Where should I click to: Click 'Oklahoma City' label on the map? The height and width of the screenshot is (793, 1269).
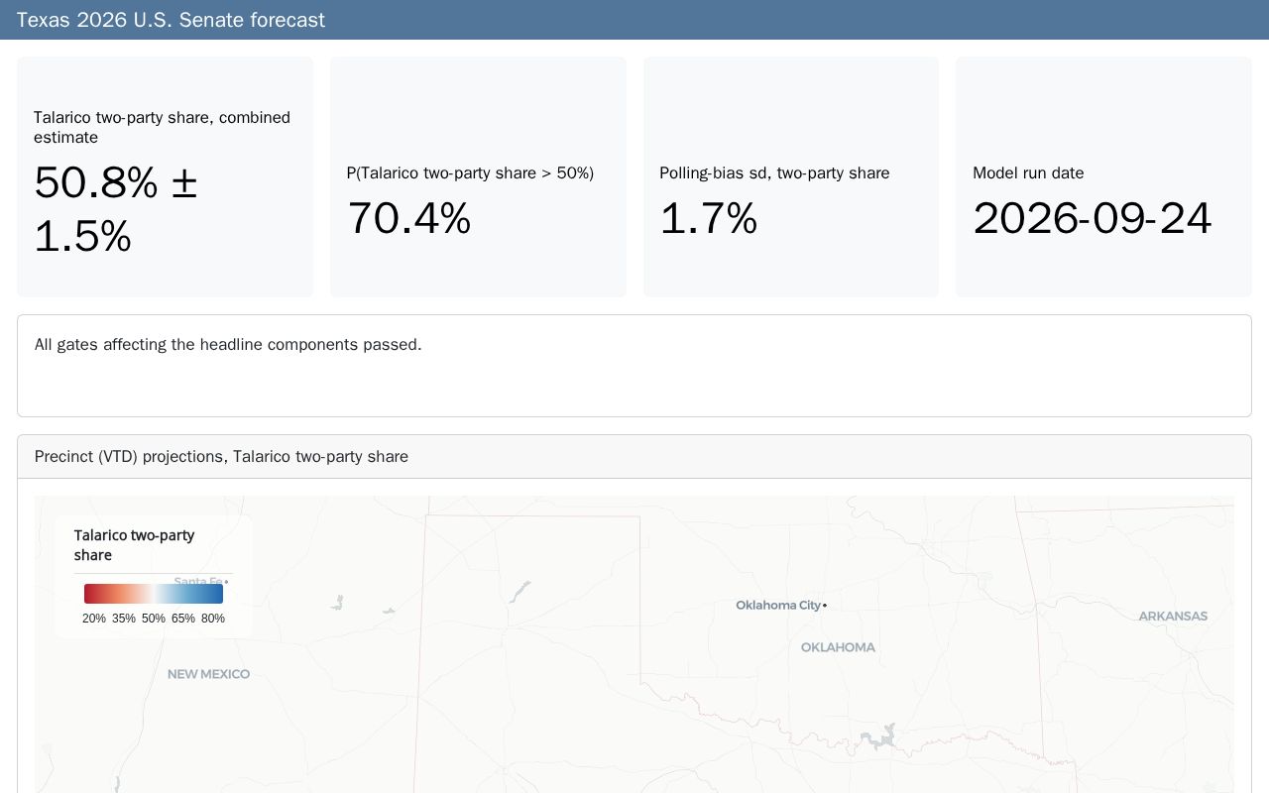point(778,605)
